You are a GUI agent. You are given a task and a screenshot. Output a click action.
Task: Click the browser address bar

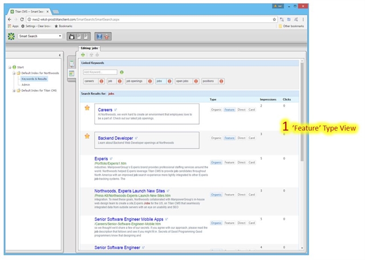[x=149, y=19]
